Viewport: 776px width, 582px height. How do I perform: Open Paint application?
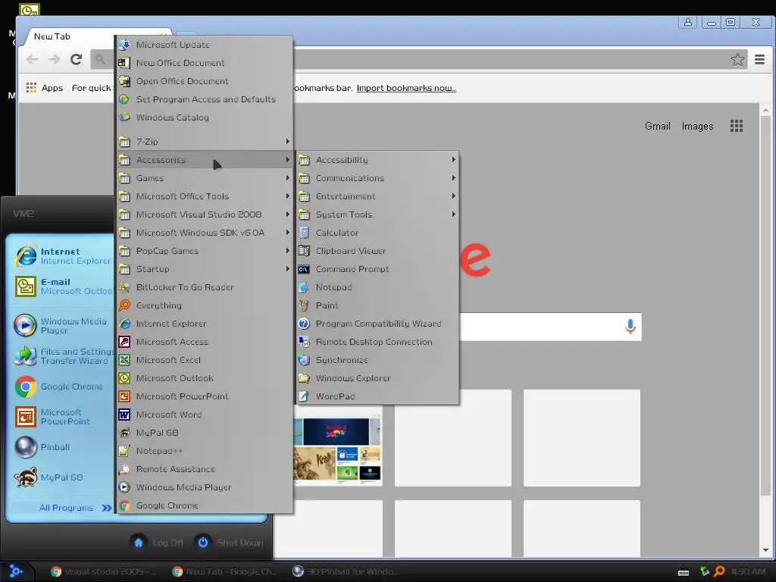[x=377, y=305]
